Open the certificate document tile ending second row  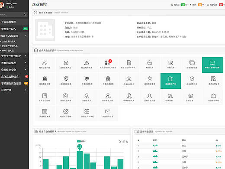pyautogui.click(x=213, y=81)
